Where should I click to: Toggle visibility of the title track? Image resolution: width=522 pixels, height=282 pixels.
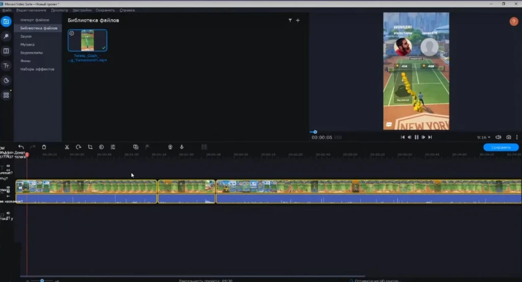click(8, 165)
